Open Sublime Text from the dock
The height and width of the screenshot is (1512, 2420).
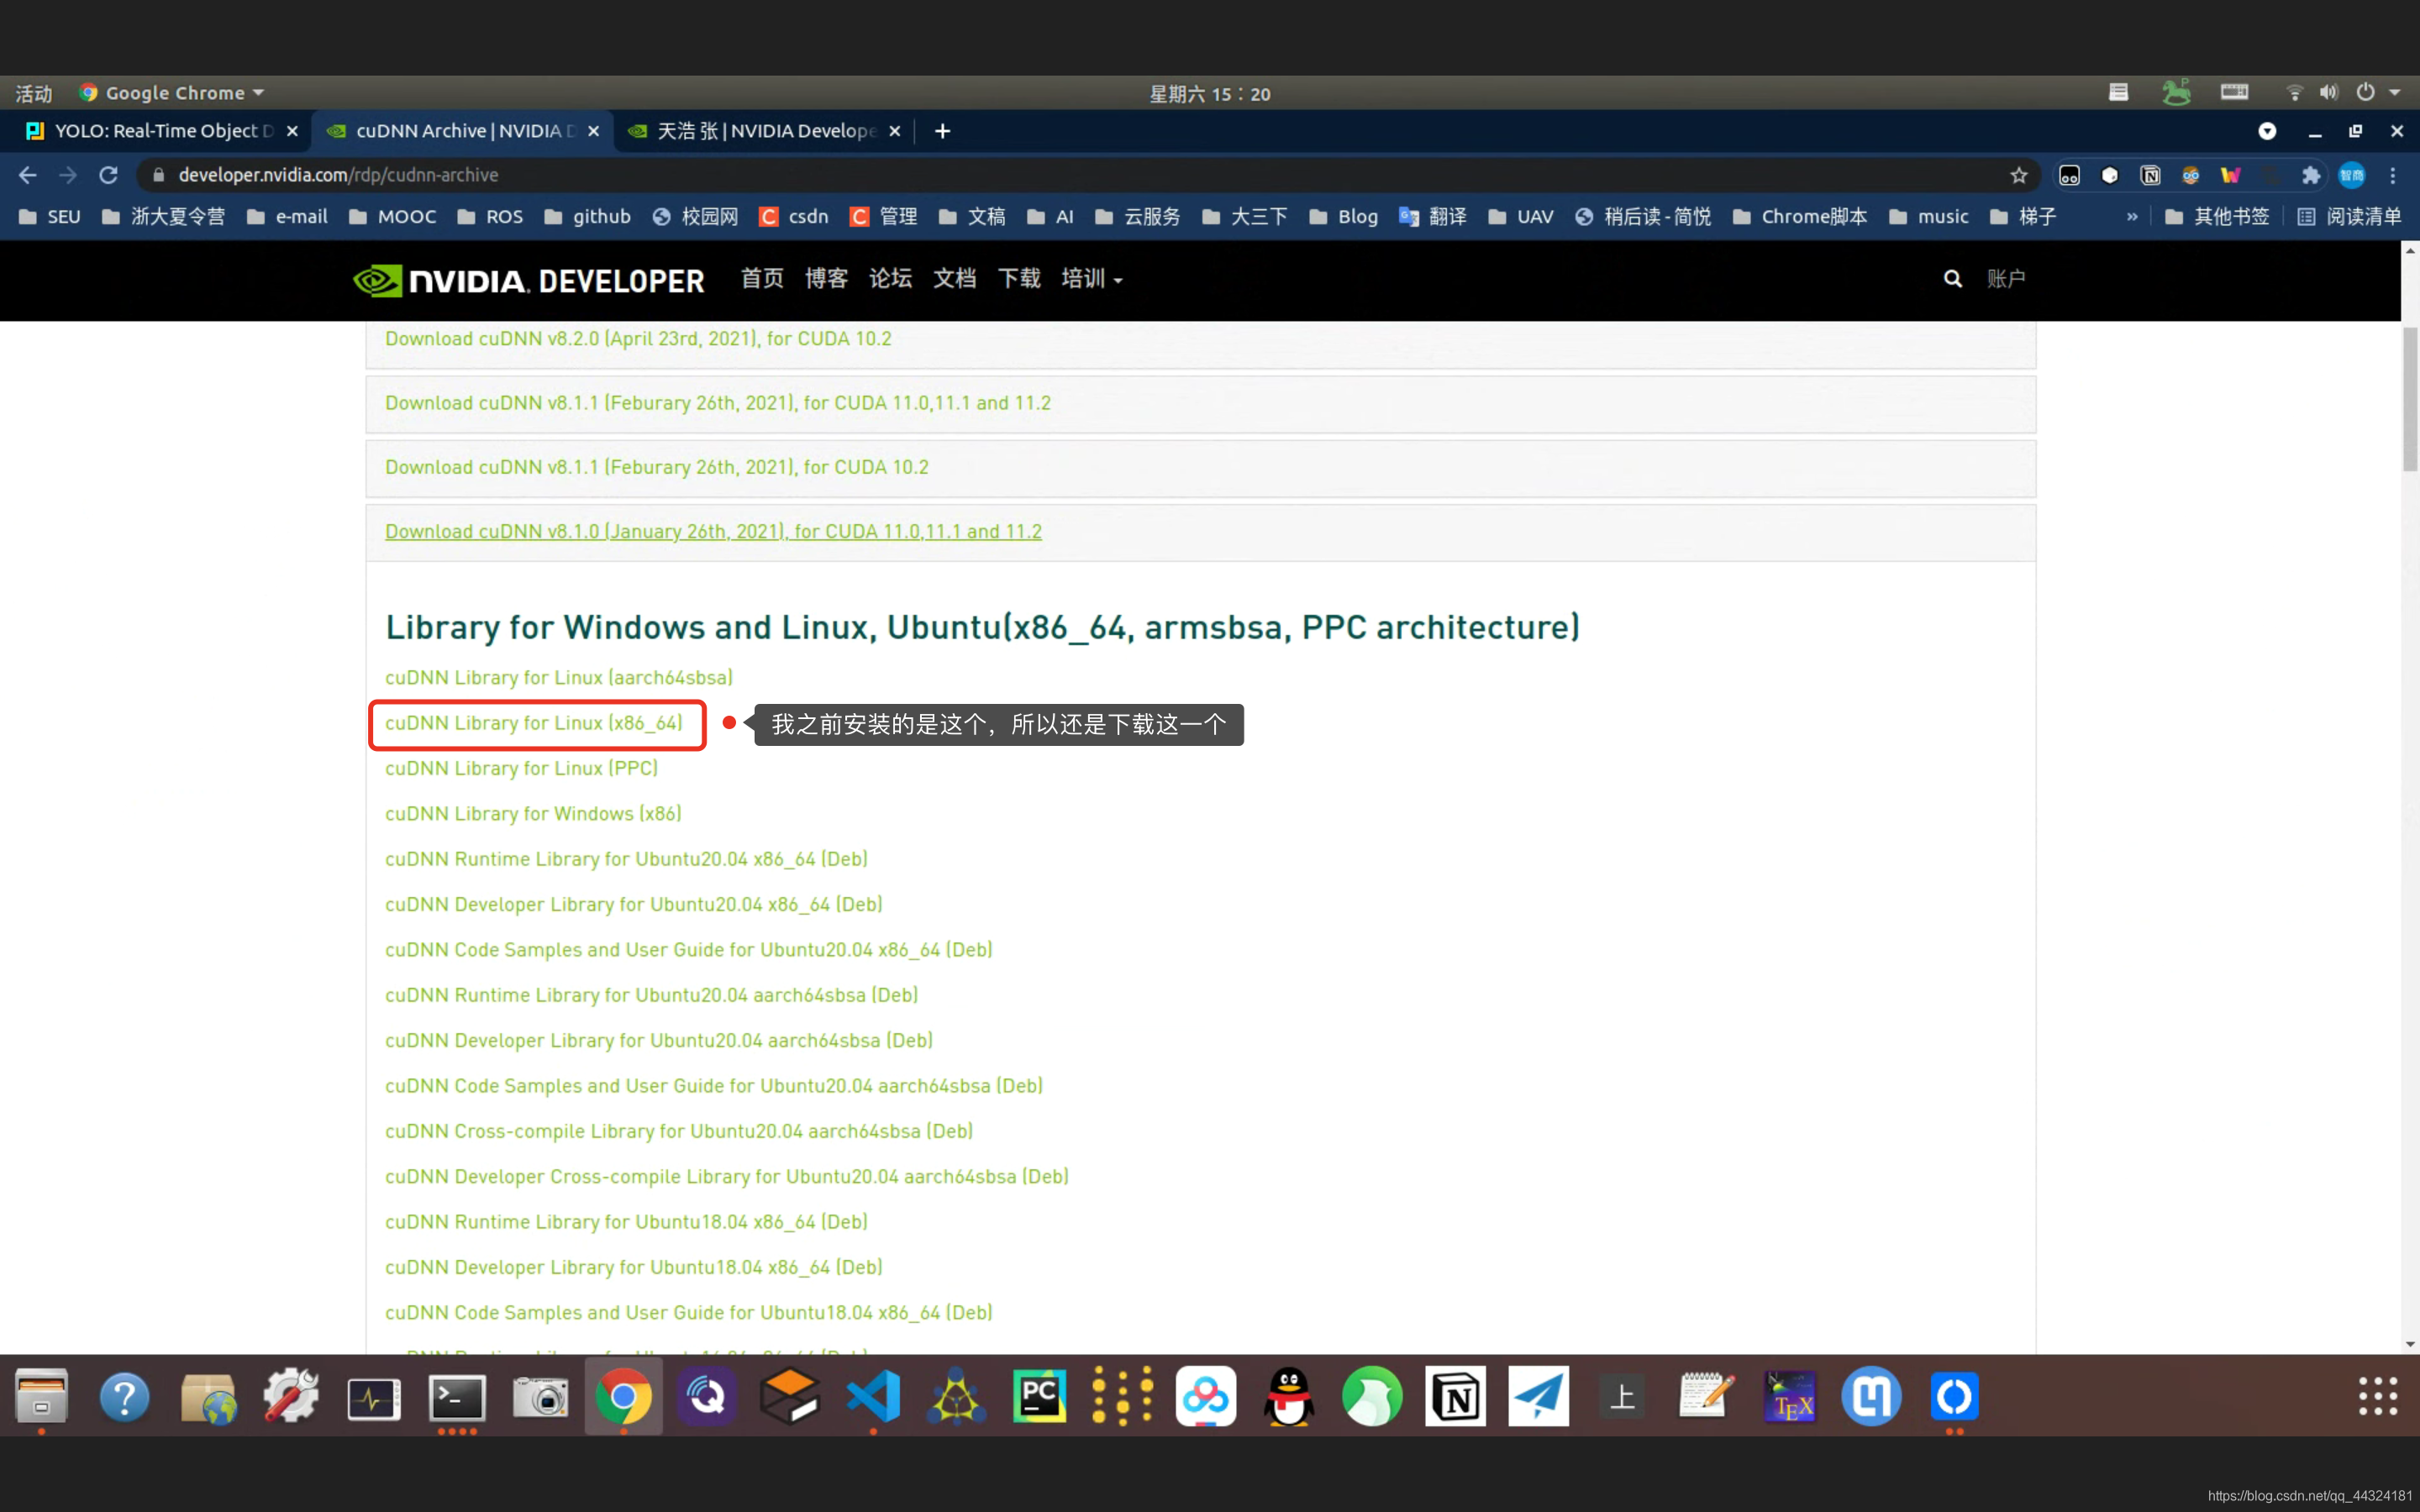pos(790,1396)
